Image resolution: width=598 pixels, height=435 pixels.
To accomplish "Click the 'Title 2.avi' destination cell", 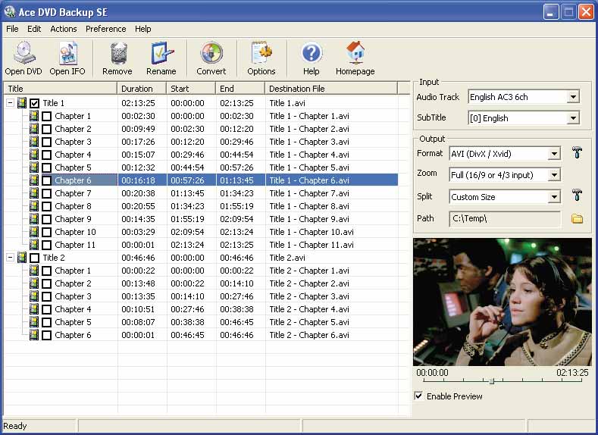I will (287, 258).
